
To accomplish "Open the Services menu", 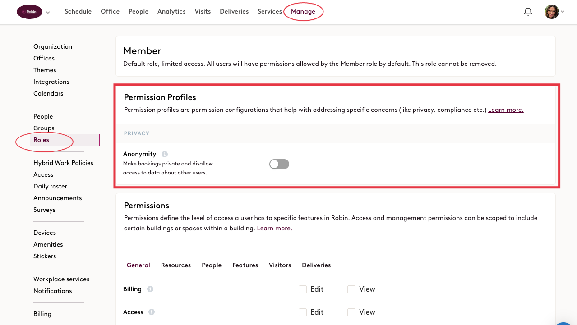I will click(x=270, y=12).
